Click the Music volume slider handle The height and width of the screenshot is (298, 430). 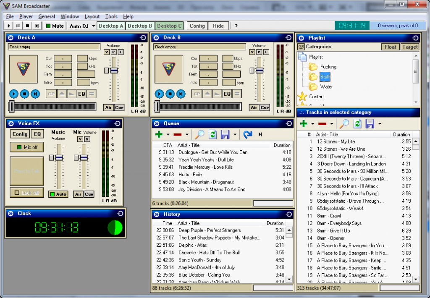[59, 158]
